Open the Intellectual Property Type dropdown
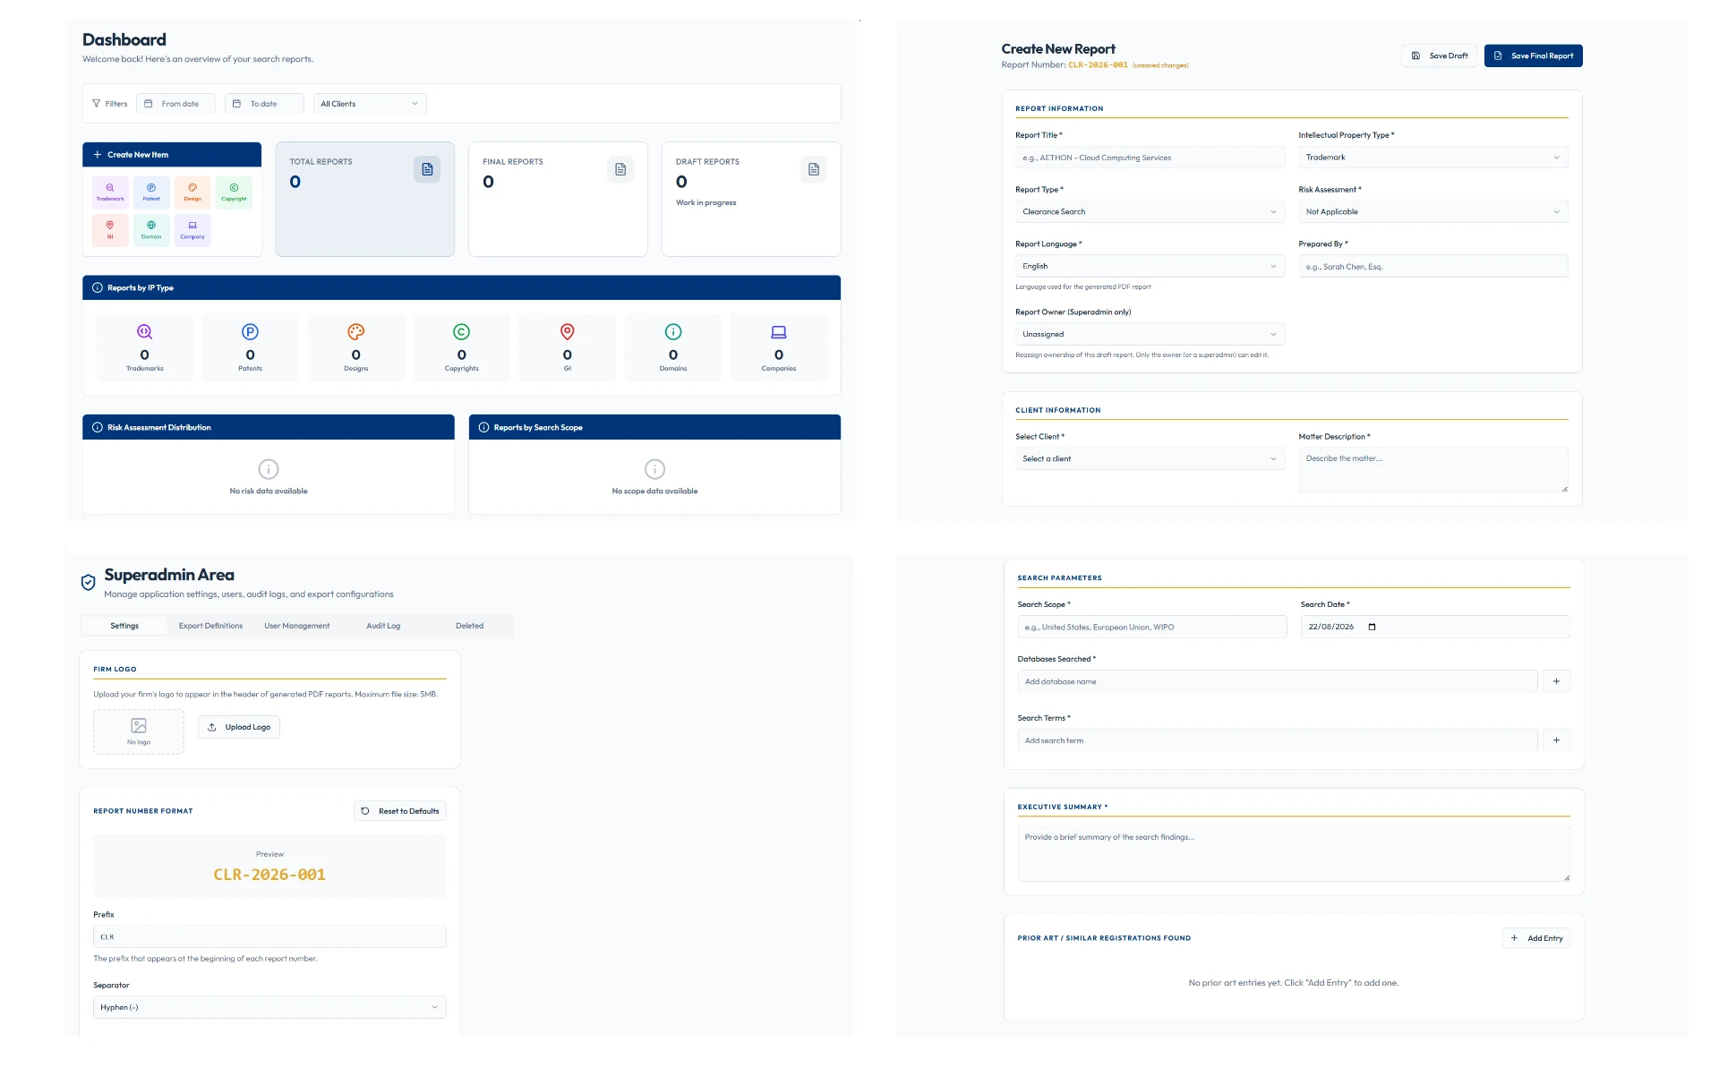The width and height of the screenshot is (1719, 1068). coord(1432,158)
